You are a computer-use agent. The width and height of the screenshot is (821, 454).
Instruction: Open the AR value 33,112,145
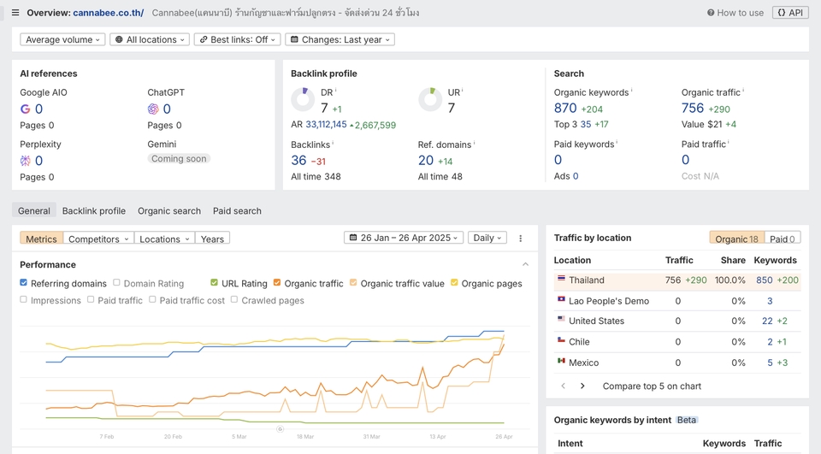pyautogui.click(x=326, y=125)
